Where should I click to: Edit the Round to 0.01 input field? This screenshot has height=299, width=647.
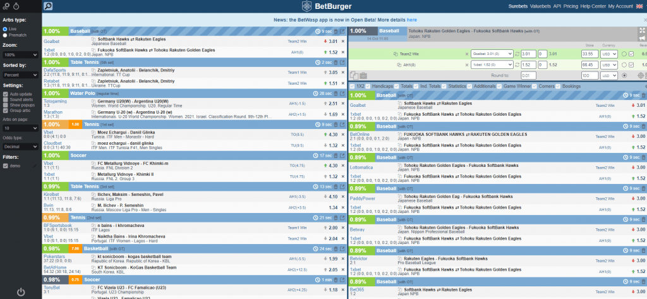pyautogui.click(x=528, y=76)
